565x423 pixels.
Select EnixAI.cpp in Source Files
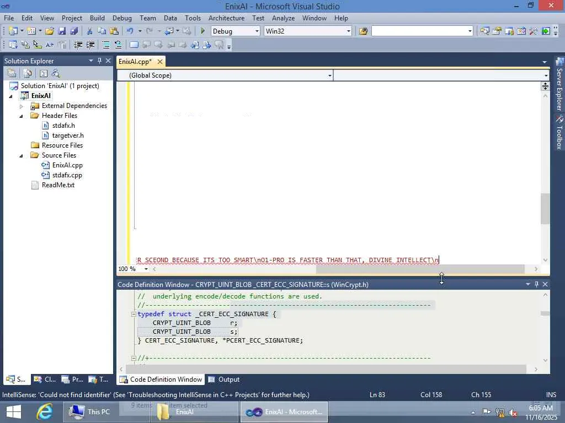(67, 165)
